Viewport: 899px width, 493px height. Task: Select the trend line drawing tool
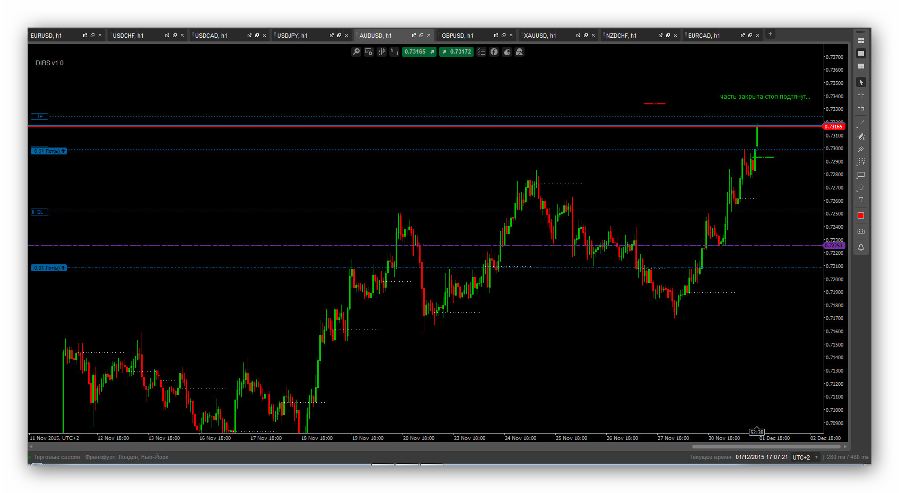pos(861,124)
